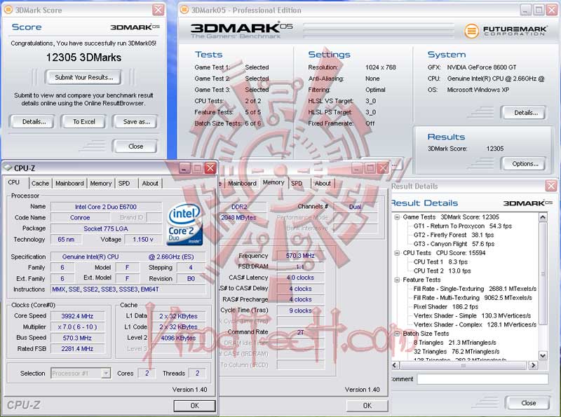Open System Details in 3DMark05 window

coord(525,113)
